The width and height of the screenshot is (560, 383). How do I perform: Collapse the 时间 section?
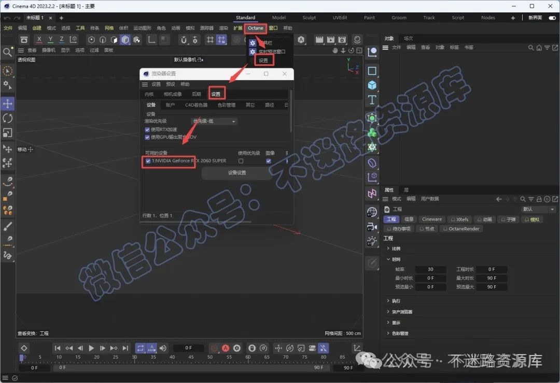(x=388, y=259)
